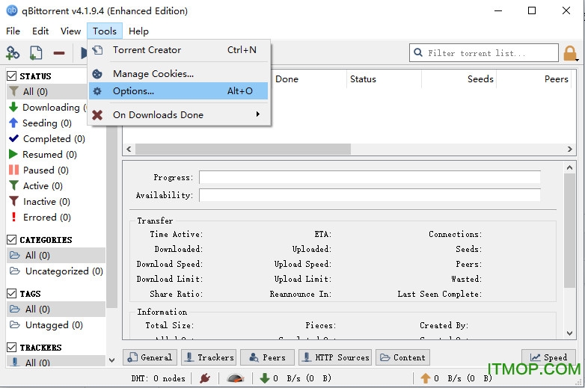Click the details panel scroll-up arrow
585x388 pixels.
pos(569,167)
